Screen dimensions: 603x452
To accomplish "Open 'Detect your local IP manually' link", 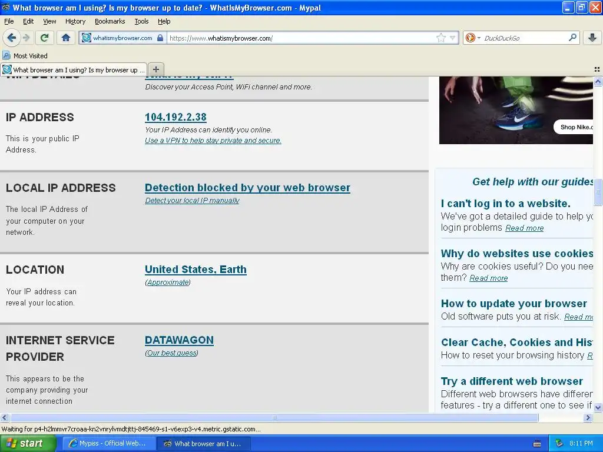I will click(193, 201).
